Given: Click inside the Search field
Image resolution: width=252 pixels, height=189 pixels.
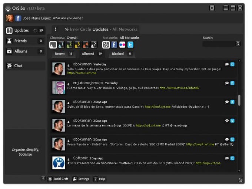Looking at the screenshot, I should [219, 44].
